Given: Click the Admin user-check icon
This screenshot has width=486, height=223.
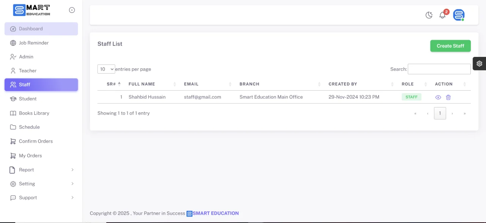Looking at the screenshot, I should 13,57.
